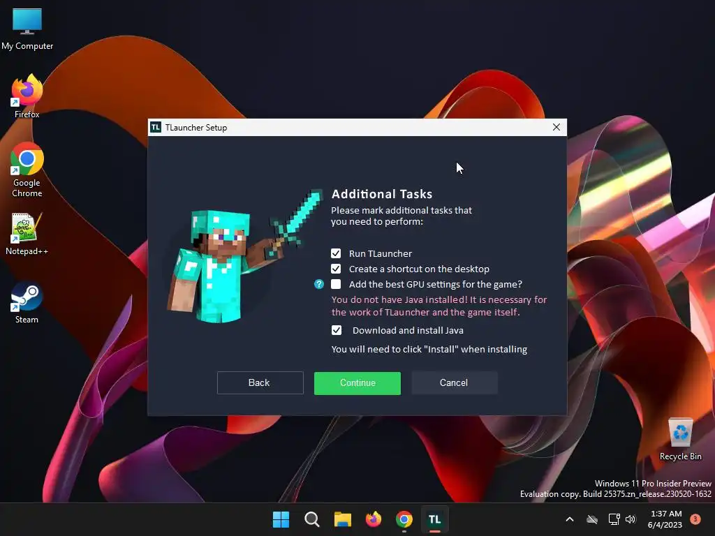Viewport: 715px width, 536px height.
Task: Uncheck Download and install Java checkbox
Action: coord(336,330)
